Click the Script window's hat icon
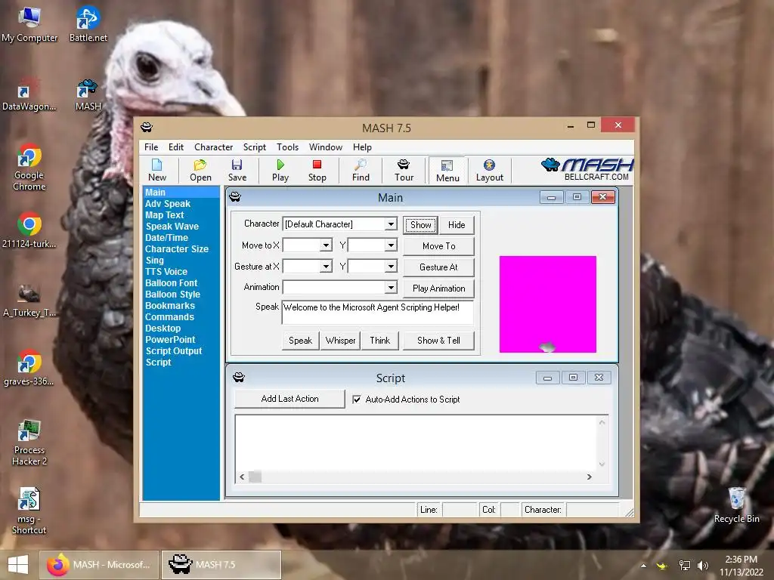Screen dimensions: 774x580 pyautogui.click(x=239, y=378)
